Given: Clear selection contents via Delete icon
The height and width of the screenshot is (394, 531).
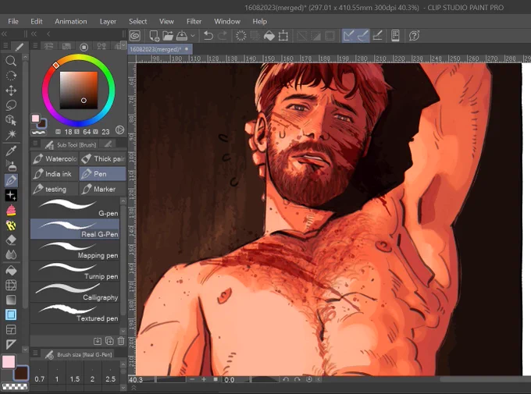Looking at the screenshot, I should coord(241,36).
